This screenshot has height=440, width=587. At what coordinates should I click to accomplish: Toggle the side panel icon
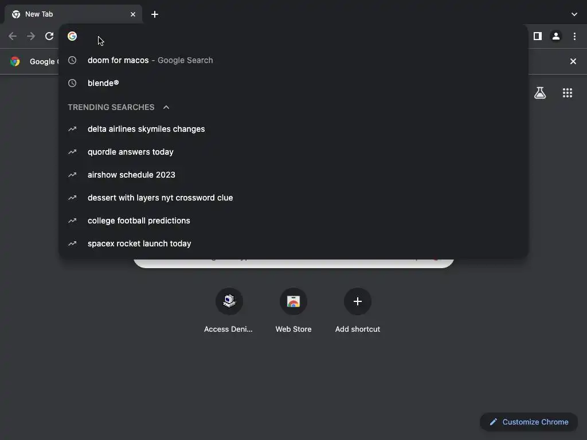click(538, 36)
